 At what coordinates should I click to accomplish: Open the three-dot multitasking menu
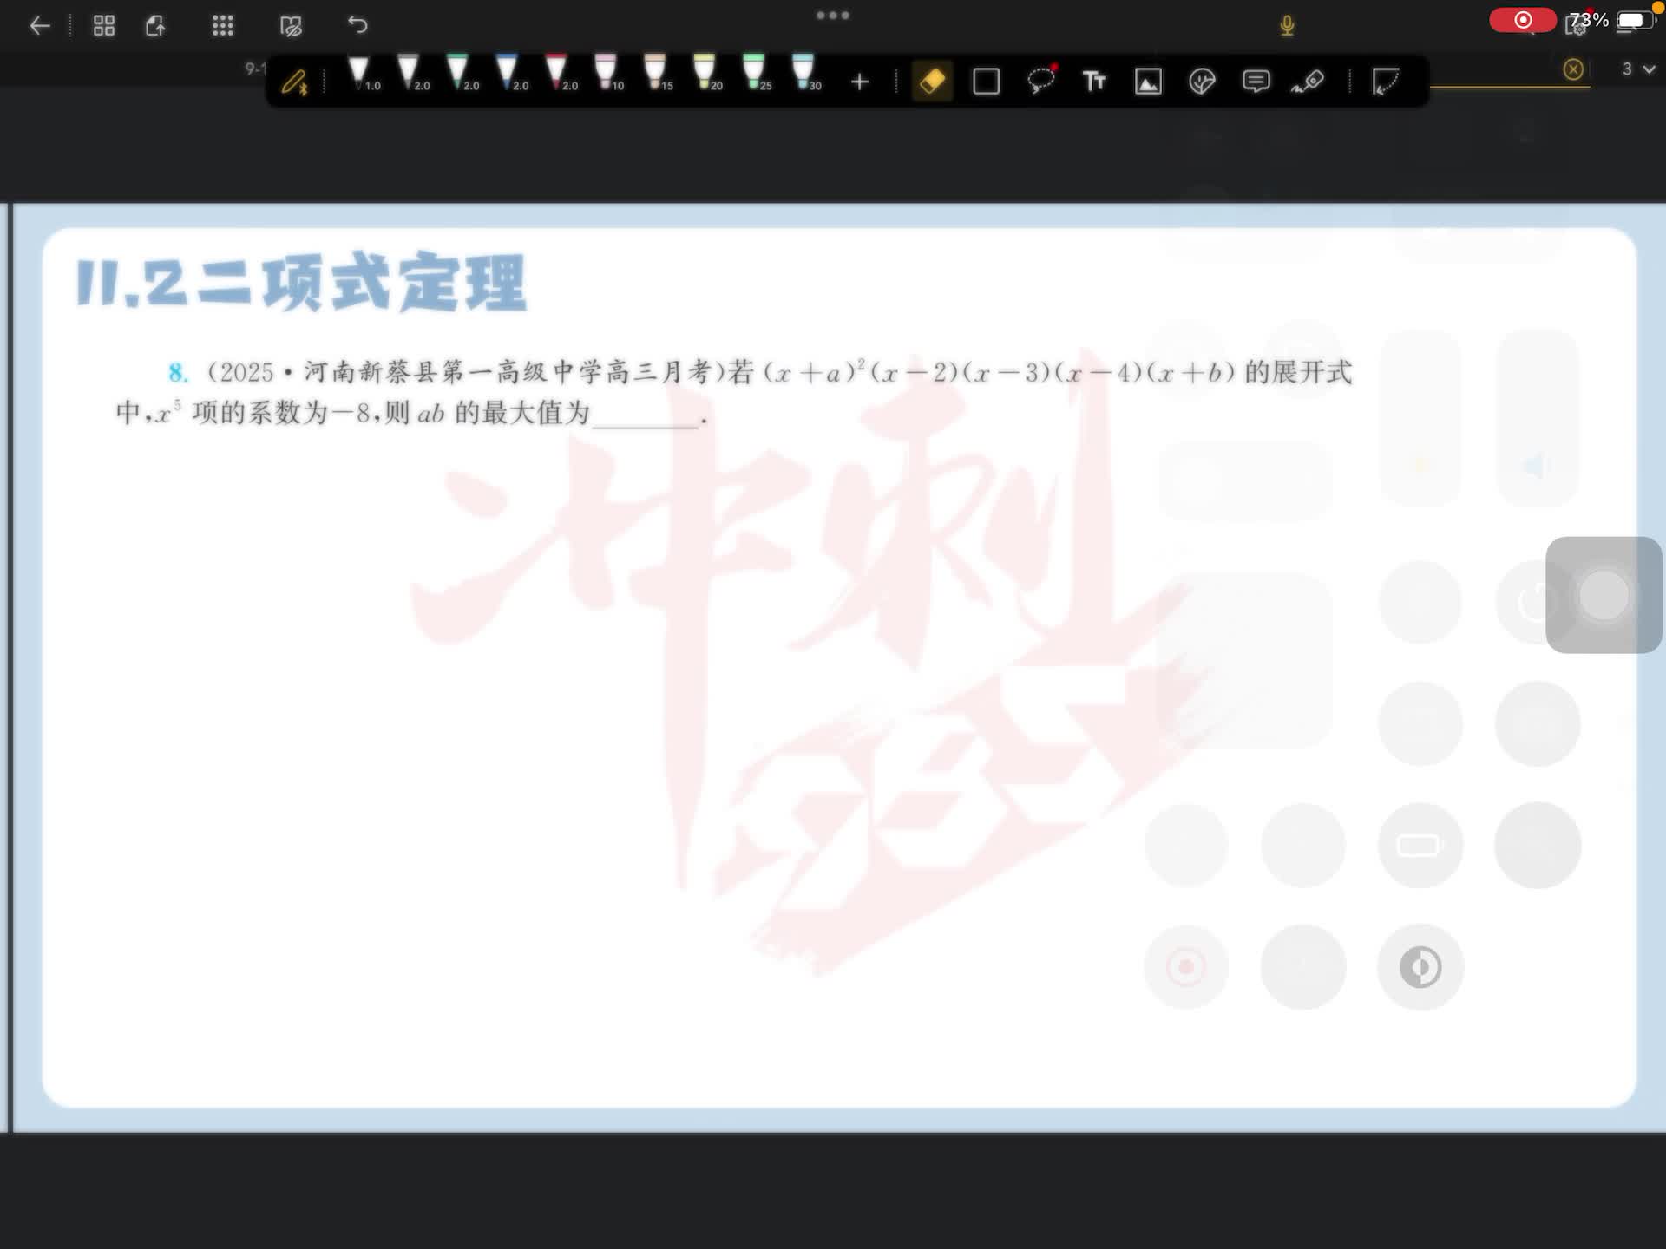pyautogui.click(x=833, y=16)
